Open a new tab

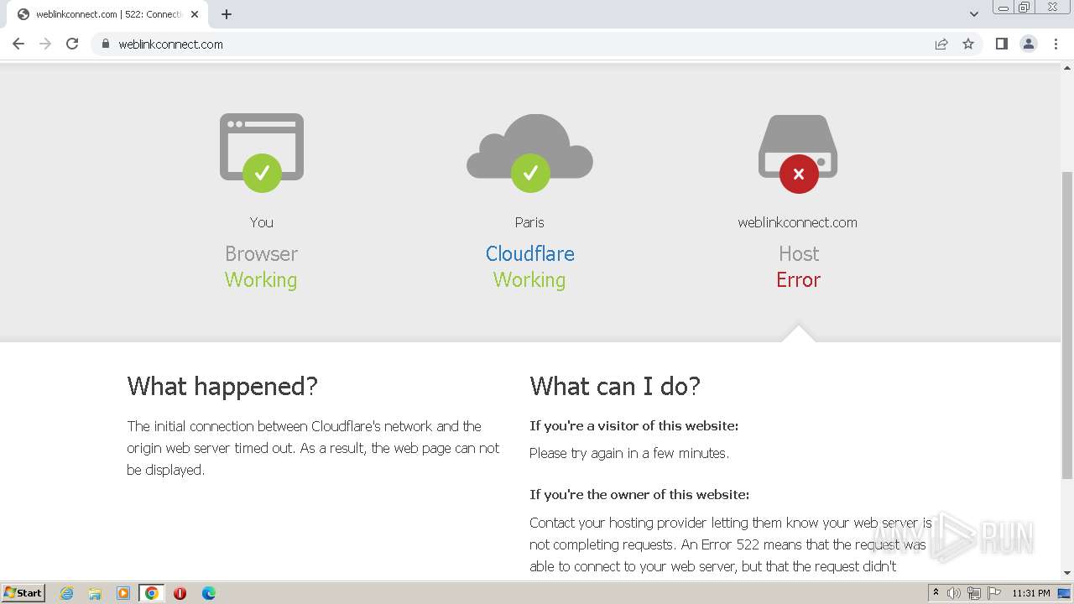[x=227, y=14]
